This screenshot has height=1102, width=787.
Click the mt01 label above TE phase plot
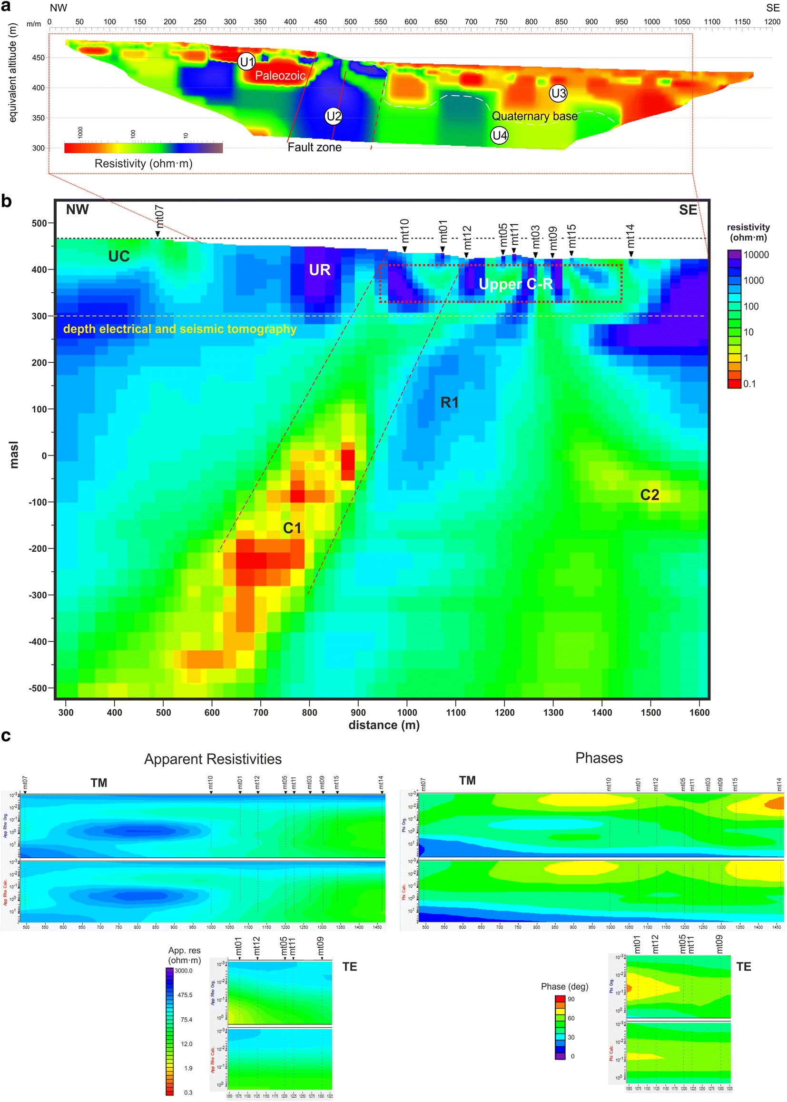tap(637, 945)
